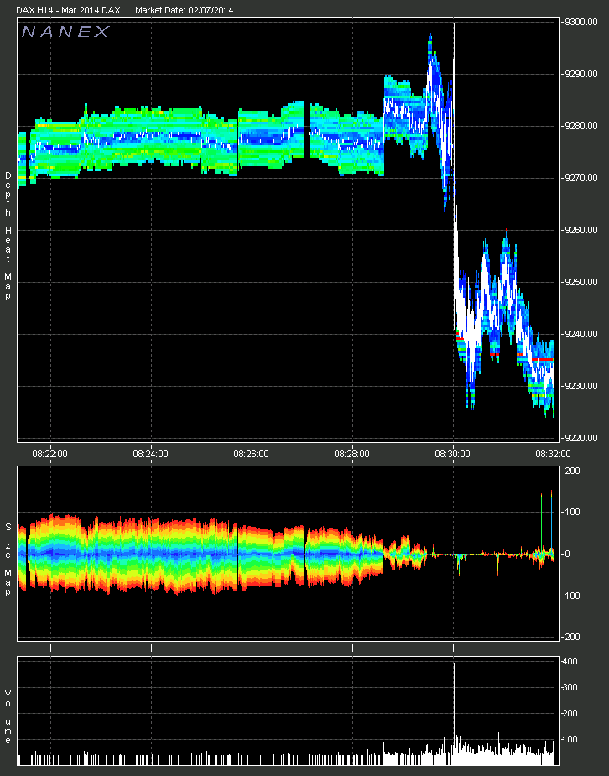609x776 pixels.
Task: Select the Volume panel 200 axis label
Action: tap(570, 714)
